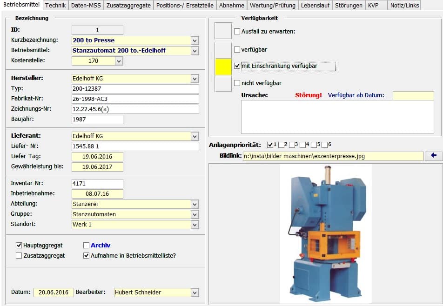Switch to the Technik tab
The height and width of the screenshot is (306, 443).
(x=55, y=6)
